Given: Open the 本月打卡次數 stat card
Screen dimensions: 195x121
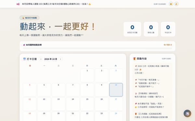Looking at the screenshot, I should click(x=132, y=29).
